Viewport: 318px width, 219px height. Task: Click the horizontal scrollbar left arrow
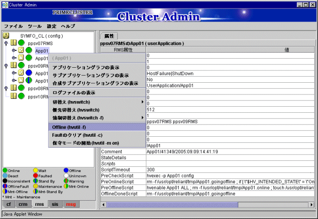[x=103, y=204]
